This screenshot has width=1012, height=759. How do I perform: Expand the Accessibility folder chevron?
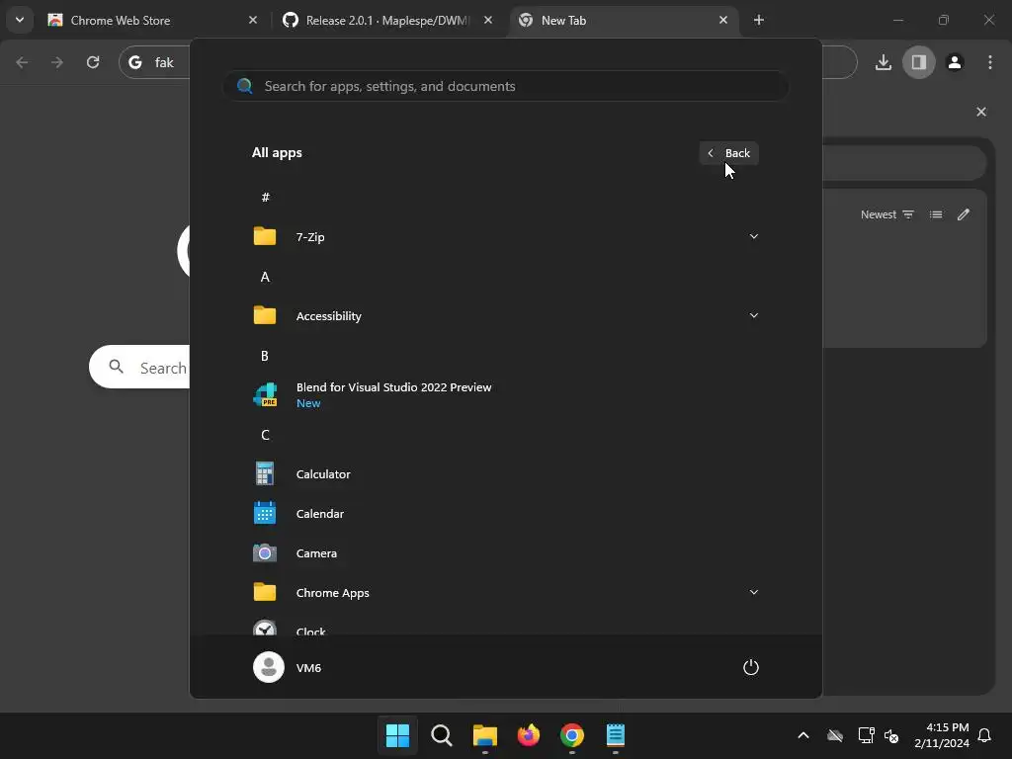pos(754,315)
